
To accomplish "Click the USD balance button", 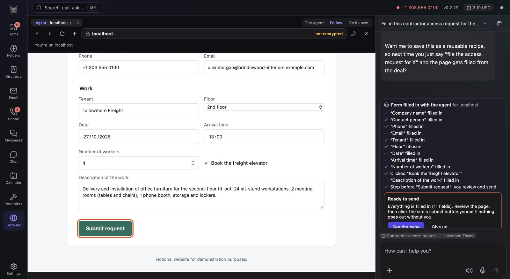I will pos(479,8).
